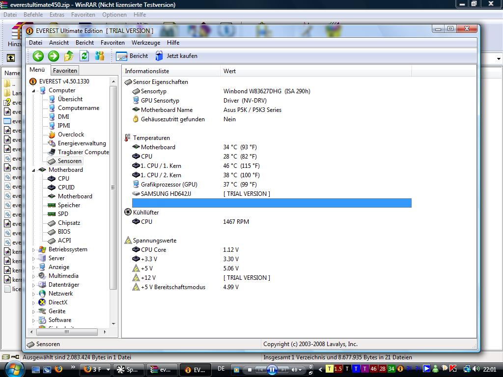Screen dimensions: 503x377
Task: Select the highlighted blue list row
Action: tap(271, 203)
